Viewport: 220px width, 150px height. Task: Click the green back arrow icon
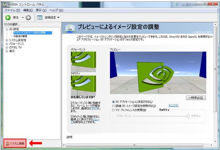point(8,18)
